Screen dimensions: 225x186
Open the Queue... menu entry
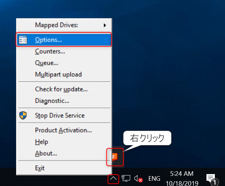tap(64, 63)
